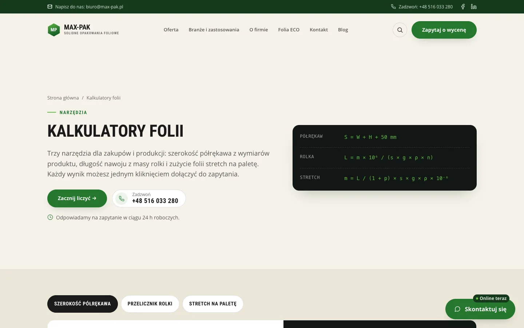Go to O firmie page
524x328 pixels.
(x=259, y=30)
